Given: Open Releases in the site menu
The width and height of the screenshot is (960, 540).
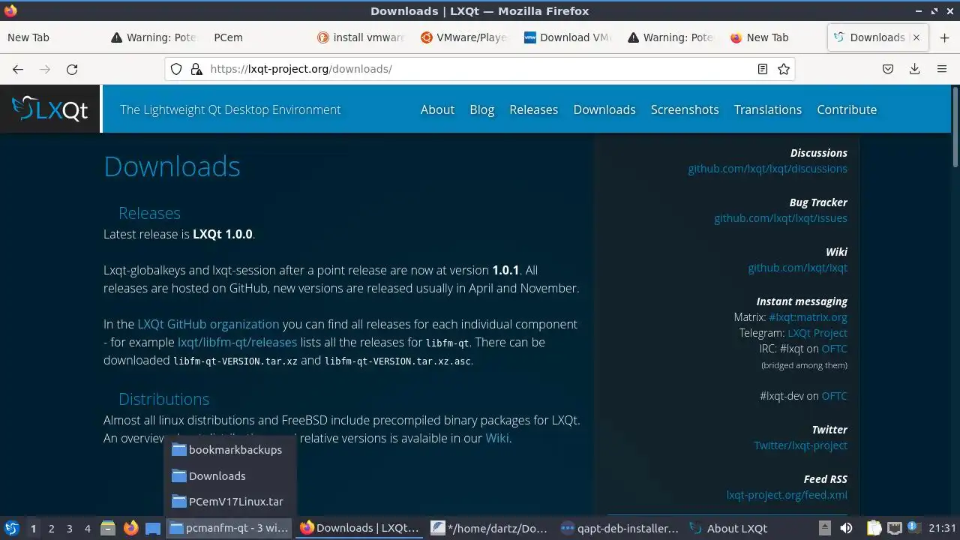Looking at the screenshot, I should pyautogui.click(x=533, y=109).
